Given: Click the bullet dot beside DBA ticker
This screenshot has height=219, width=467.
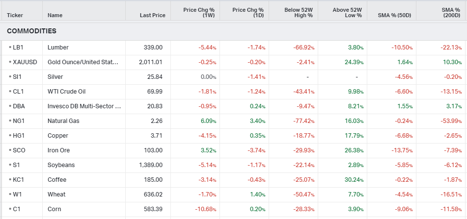Looking at the screenshot, I should [10, 106].
